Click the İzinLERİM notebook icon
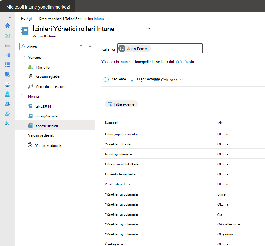Viewport: 265px width, 246px height. click(30, 106)
